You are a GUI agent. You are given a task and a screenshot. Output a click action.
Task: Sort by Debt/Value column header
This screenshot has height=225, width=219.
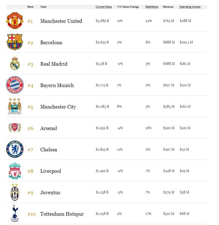coord(152,7)
